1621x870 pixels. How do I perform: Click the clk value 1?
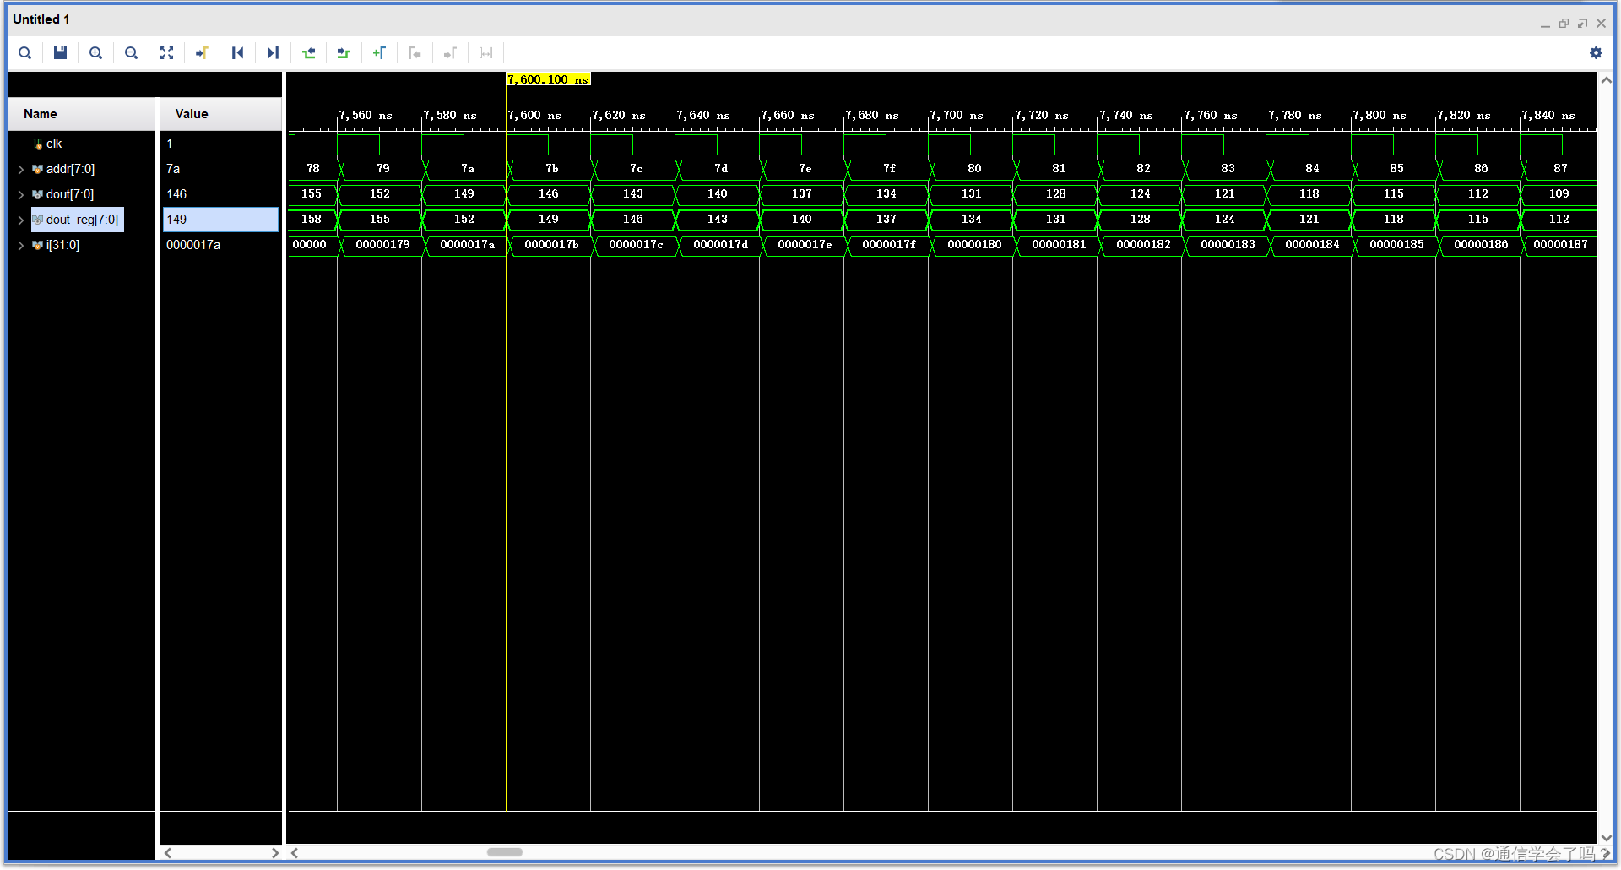(170, 144)
